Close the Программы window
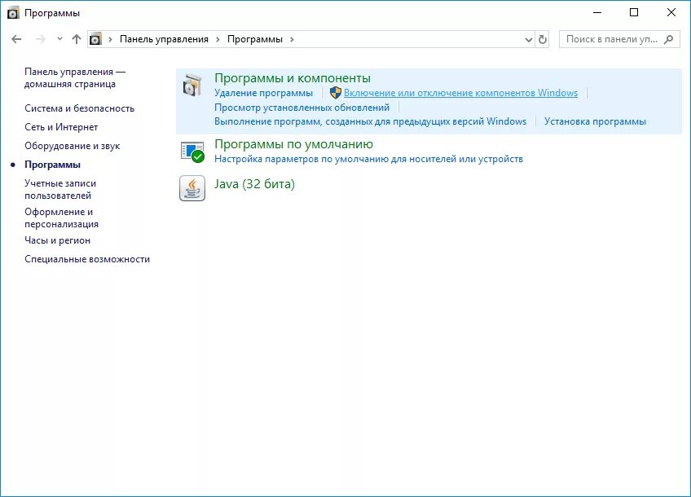This screenshot has width=691, height=497. [x=671, y=12]
